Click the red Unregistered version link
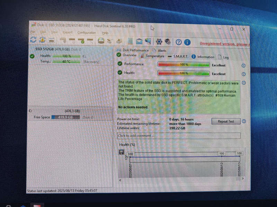This screenshot has height=207, width=277. [x=224, y=44]
